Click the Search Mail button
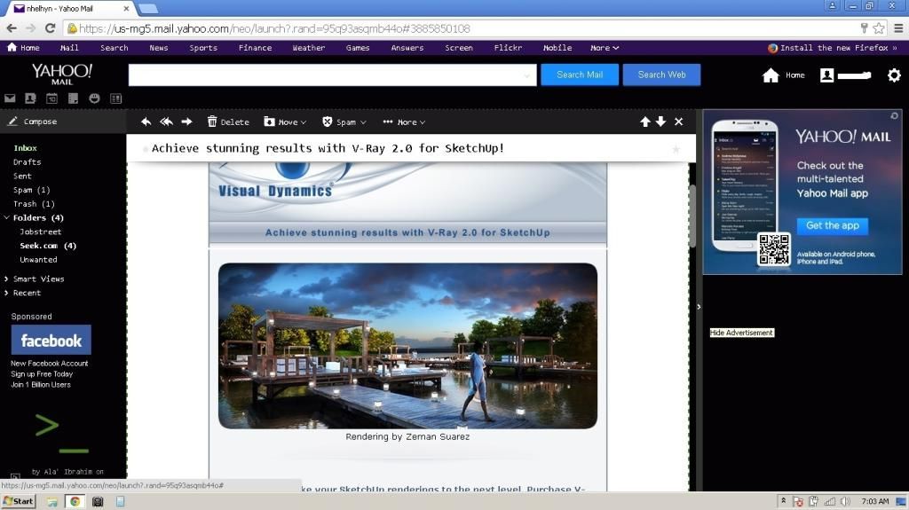 click(x=580, y=75)
